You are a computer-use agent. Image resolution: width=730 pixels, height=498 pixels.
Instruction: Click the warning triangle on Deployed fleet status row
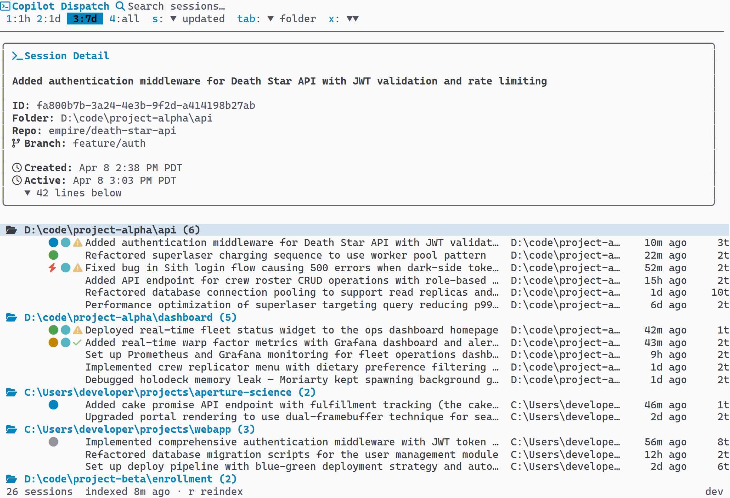77,330
